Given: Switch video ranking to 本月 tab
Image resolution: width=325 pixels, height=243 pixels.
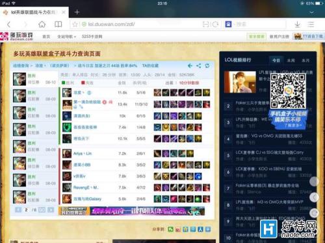Looking at the screenshot, I should click(305, 60).
